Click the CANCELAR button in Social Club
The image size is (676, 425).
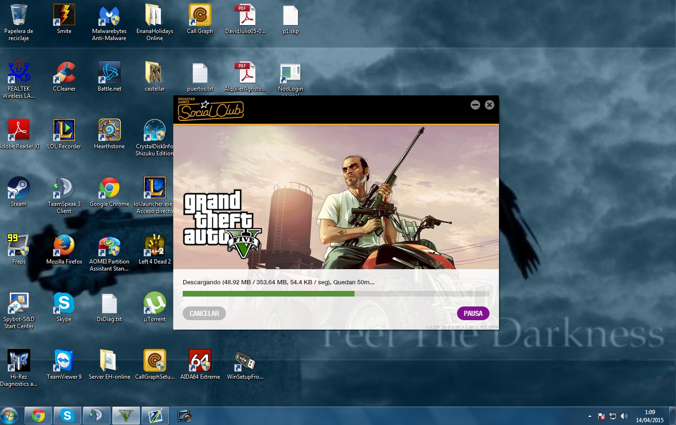[x=204, y=314]
